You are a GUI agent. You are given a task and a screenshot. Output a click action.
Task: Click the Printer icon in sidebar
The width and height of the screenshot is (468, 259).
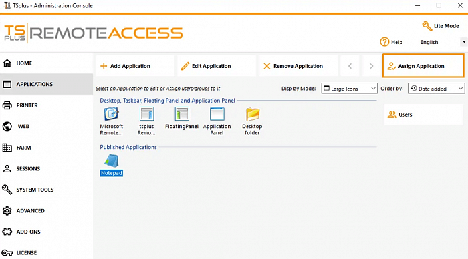[7, 105]
